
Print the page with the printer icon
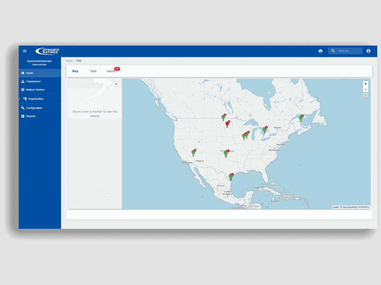[321, 51]
